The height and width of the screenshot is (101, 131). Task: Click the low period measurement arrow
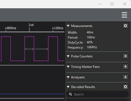[x=41, y=49]
